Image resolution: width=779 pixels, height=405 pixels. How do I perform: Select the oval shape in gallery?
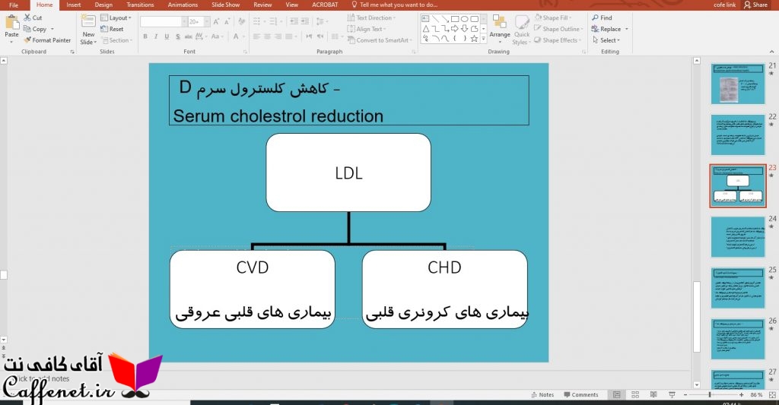[x=465, y=19]
